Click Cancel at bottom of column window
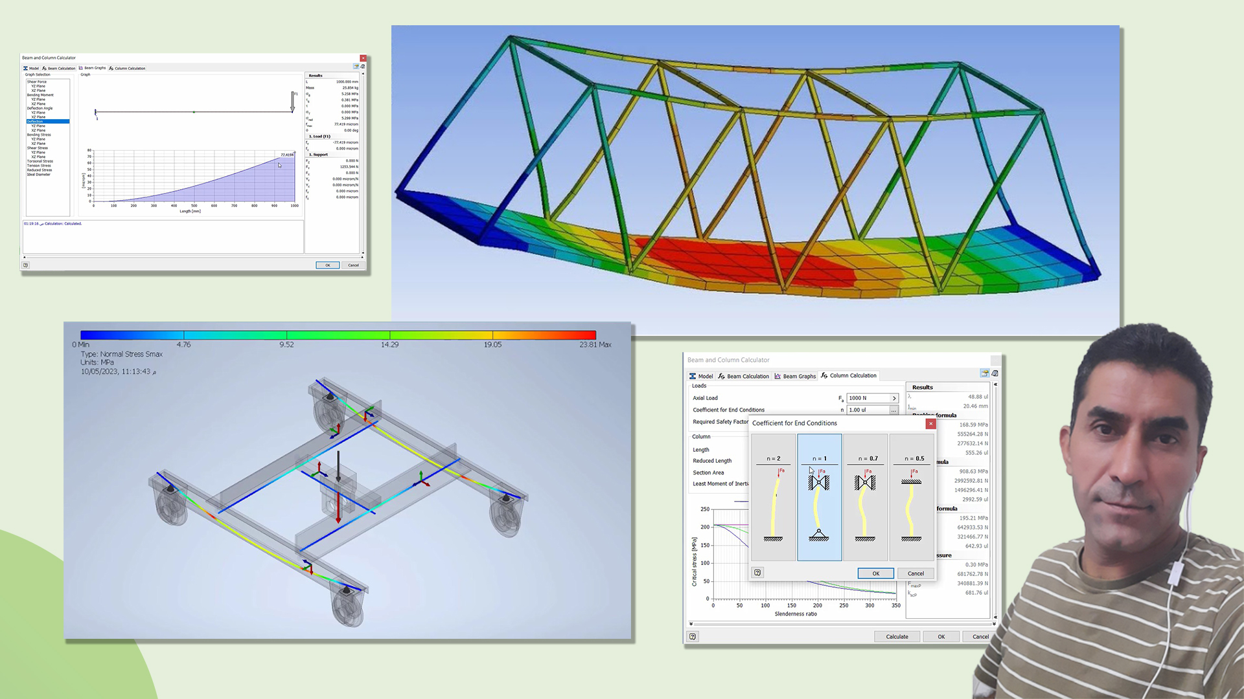1244x699 pixels. point(980,637)
